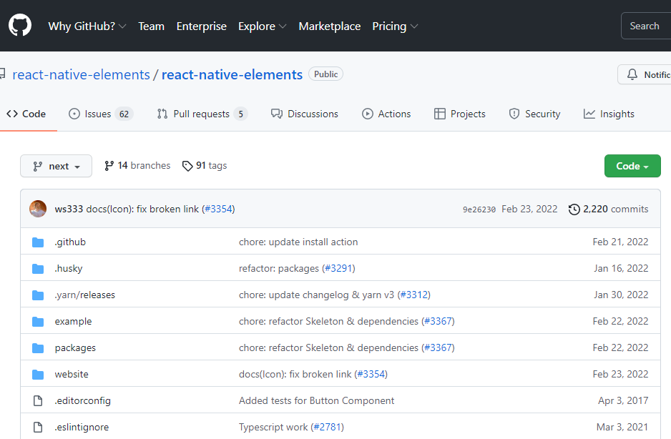Click the folder icon beside .yarn/releases
671x439 pixels.
click(x=38, y=295)
